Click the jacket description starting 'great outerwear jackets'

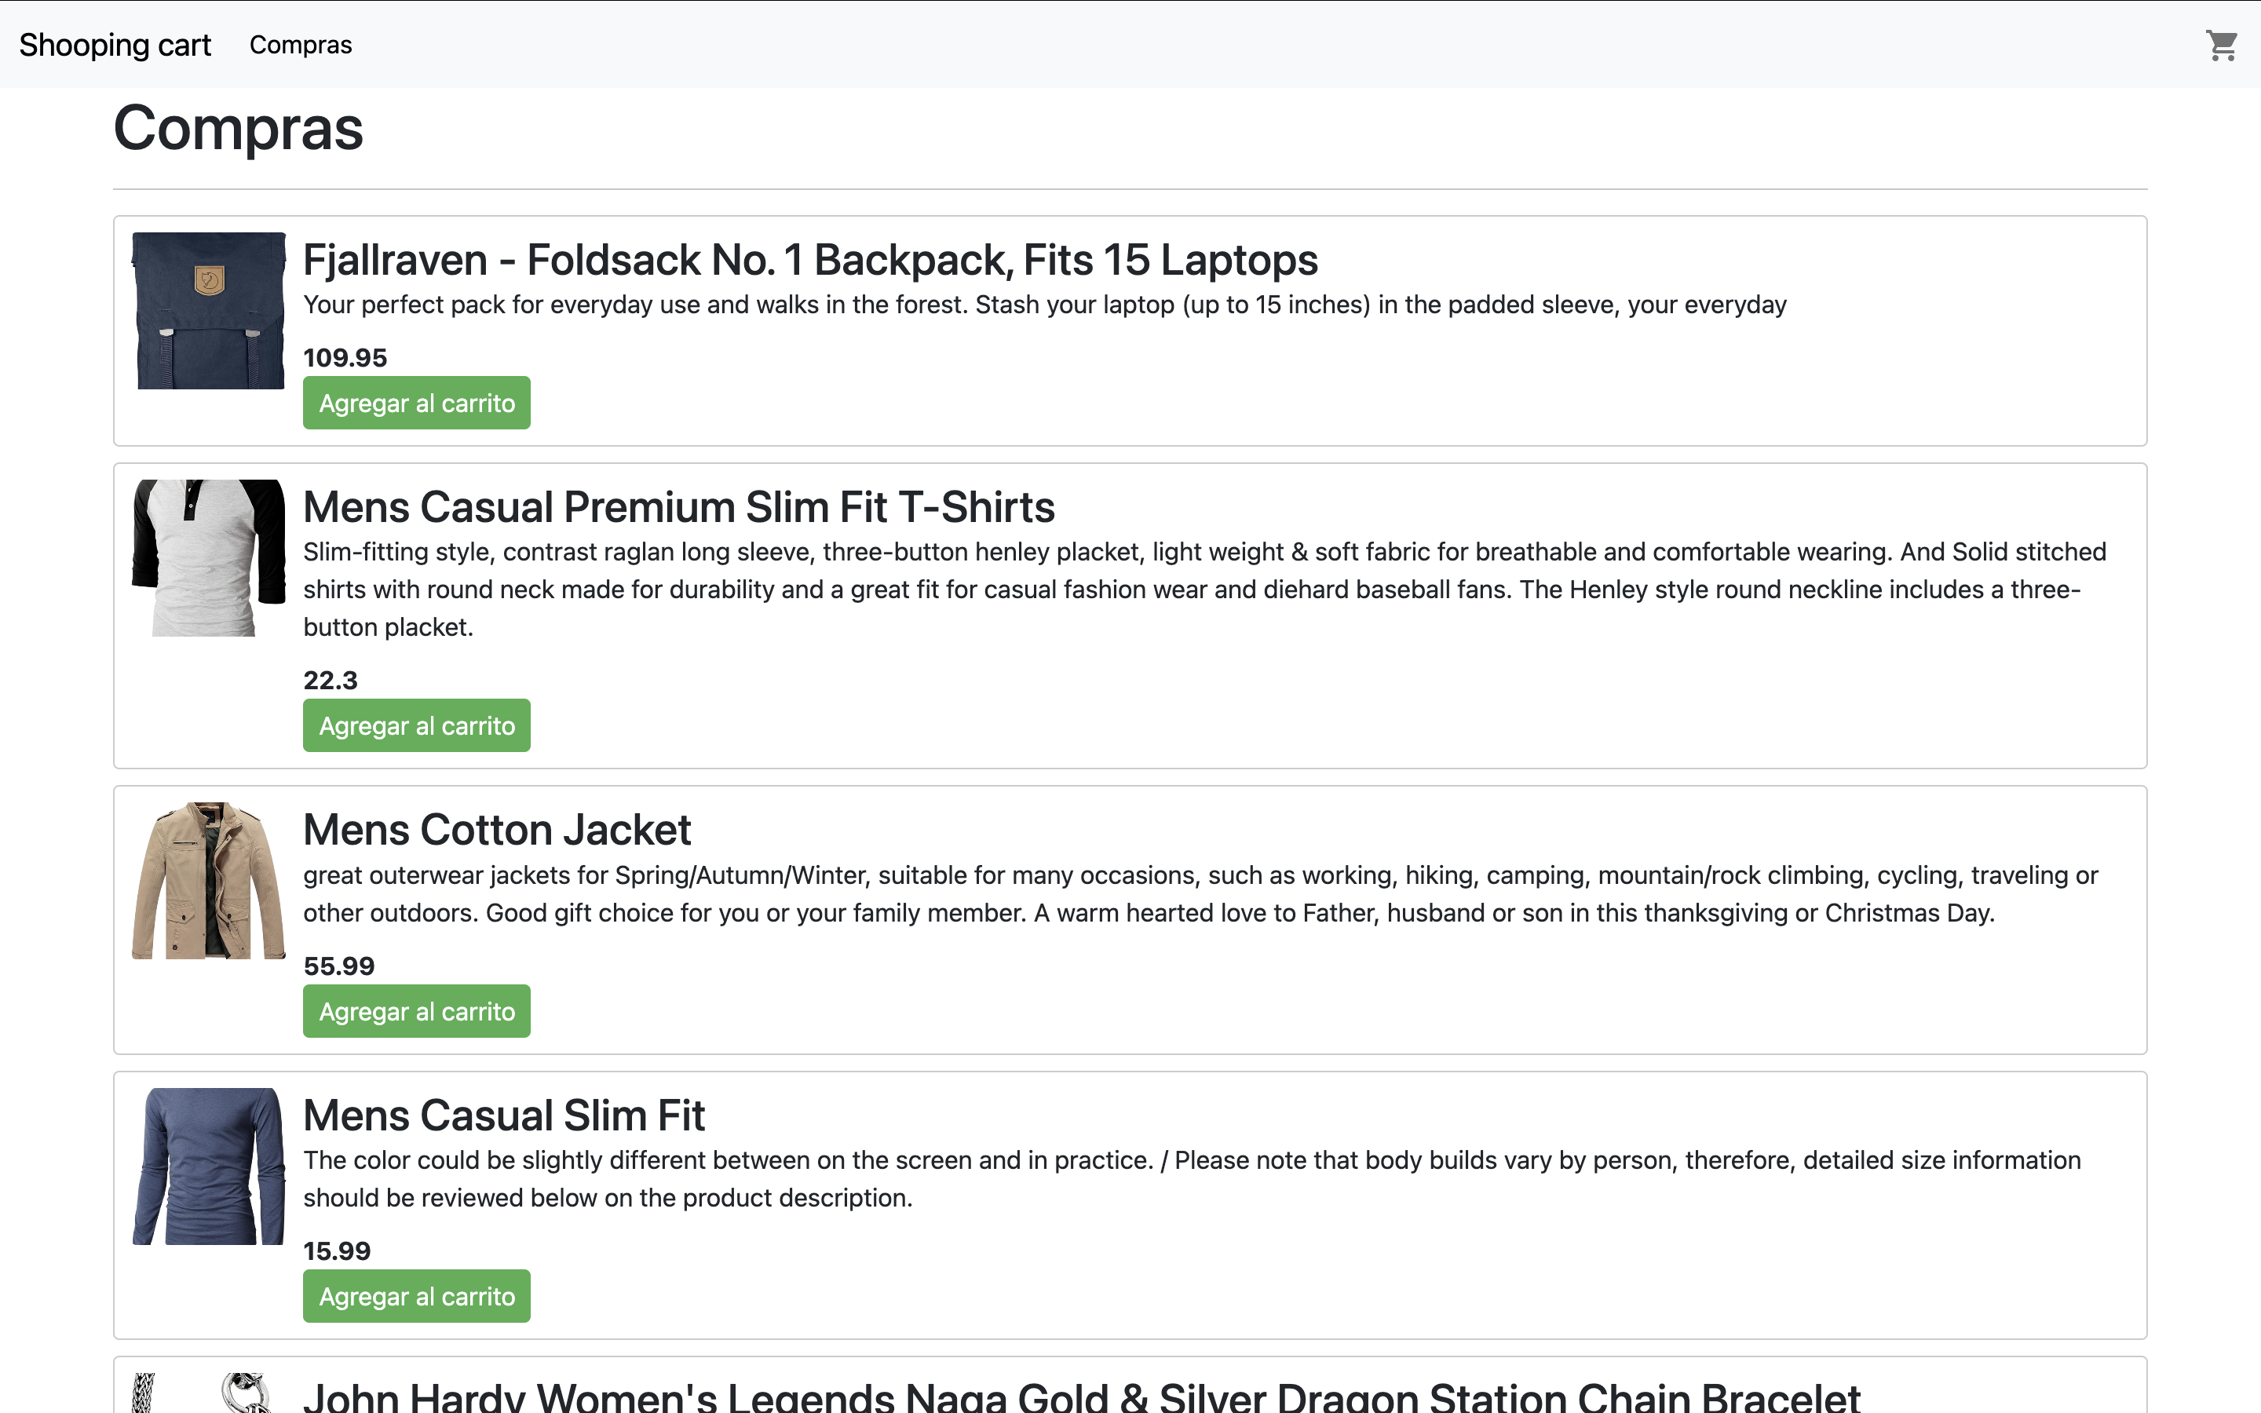[1200, 894]
